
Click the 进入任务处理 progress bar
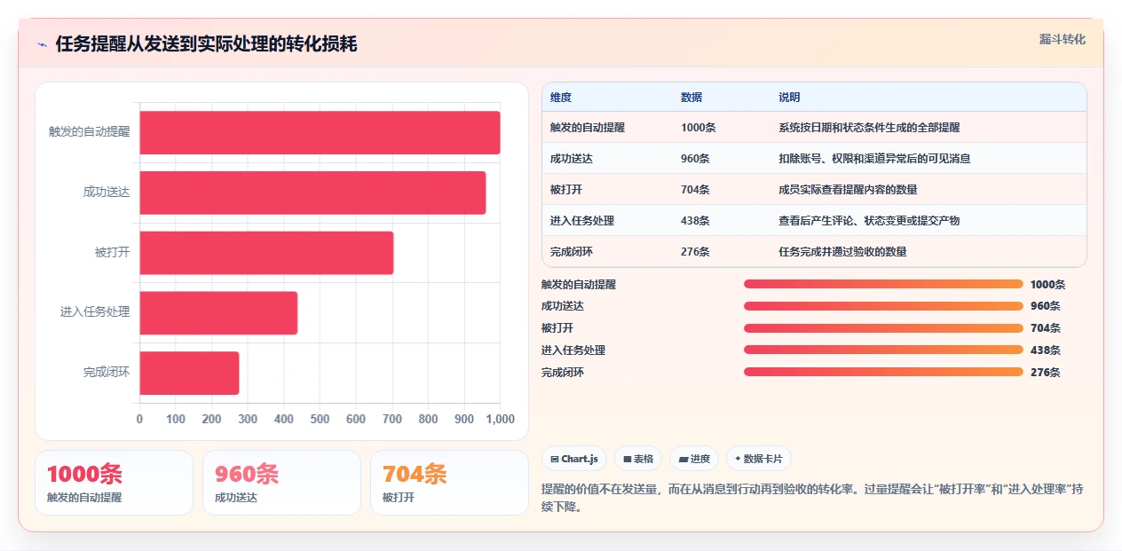click(x=883, y=350)
